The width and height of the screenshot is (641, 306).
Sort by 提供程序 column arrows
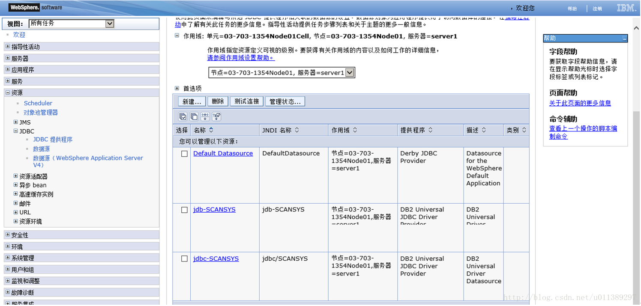pos(430,130)
